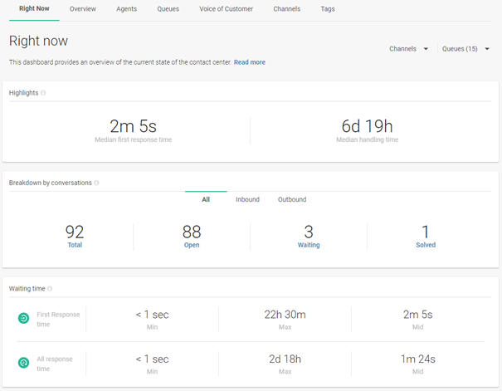
Task: Select the All conversations filter
Action: tap(206, 200)
